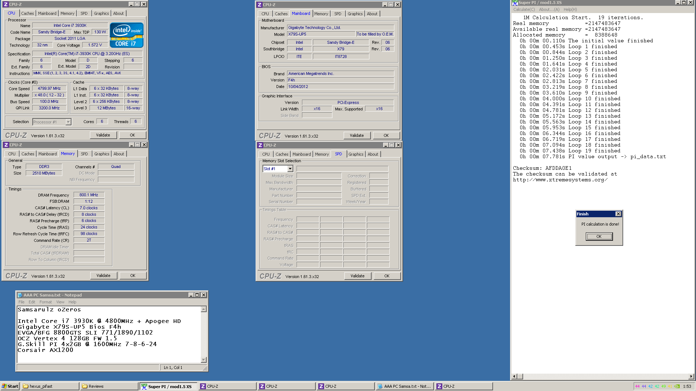The height and width of the screenshot is (391, 696).
Task: Select the CPU tab in the SPD-tab CPU-Z window
Action: click(266, 154)
